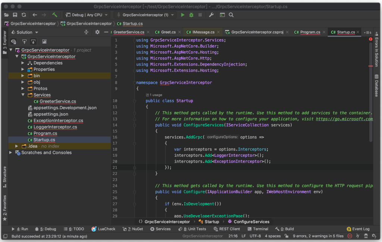Expand the Properties folder
The height and width of the screenshot is (242, 382).
[23, 69]
